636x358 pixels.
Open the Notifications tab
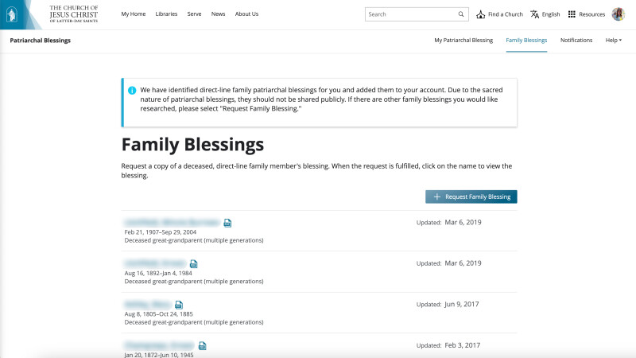point(576,40)
